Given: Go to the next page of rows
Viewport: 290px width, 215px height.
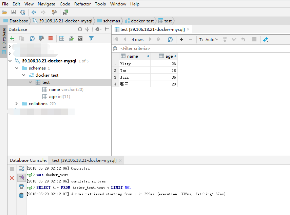Looking at the screenshot, I should click(150, 39).
